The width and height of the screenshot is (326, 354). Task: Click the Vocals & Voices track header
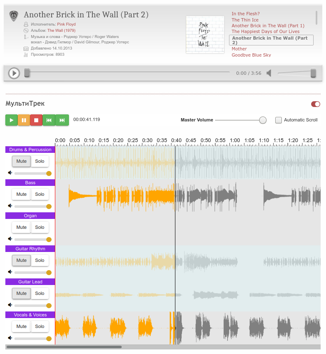(x=30, y=315)
